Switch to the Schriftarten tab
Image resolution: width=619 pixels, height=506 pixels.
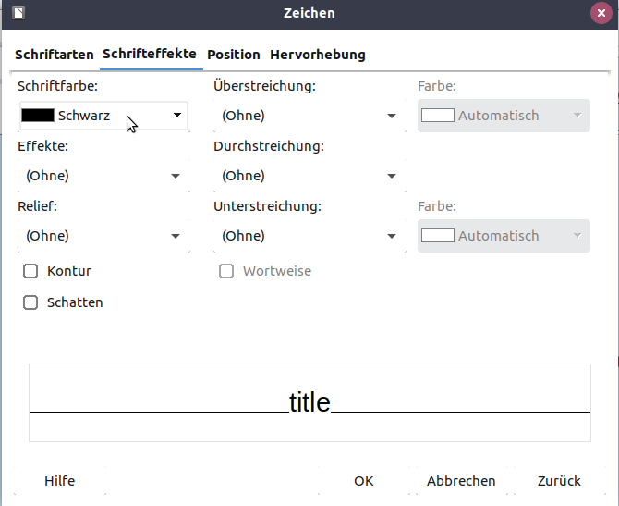coord(55,55)
